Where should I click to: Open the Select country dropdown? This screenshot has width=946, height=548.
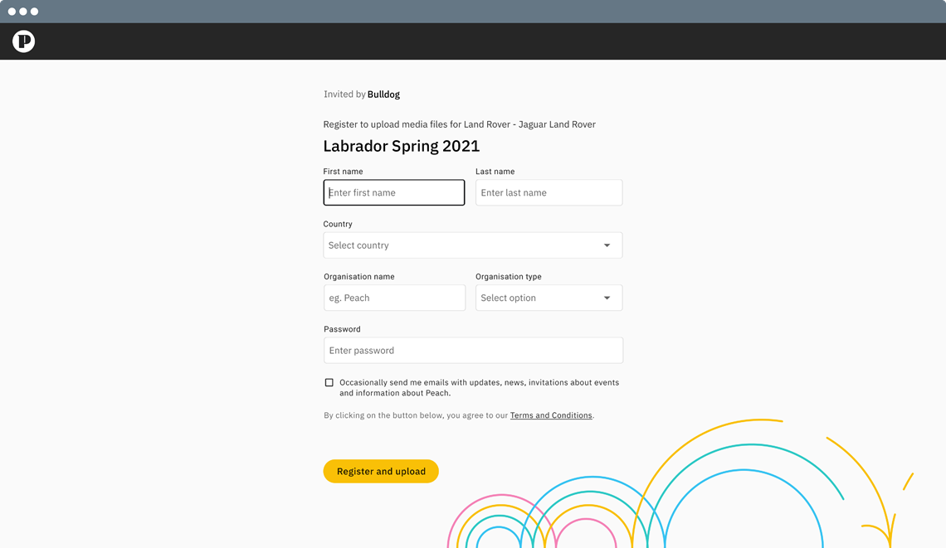click(473, 245)
